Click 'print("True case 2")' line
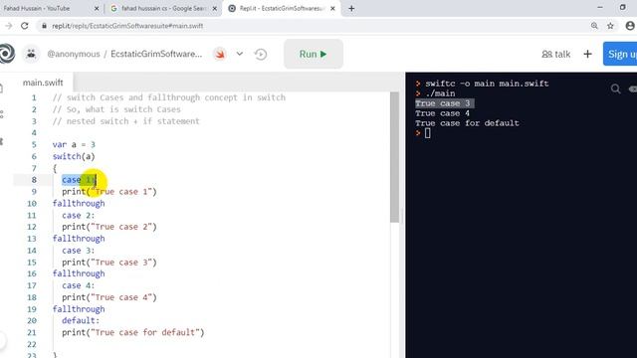This screenshot has height=358, width=637. [109, 227]
